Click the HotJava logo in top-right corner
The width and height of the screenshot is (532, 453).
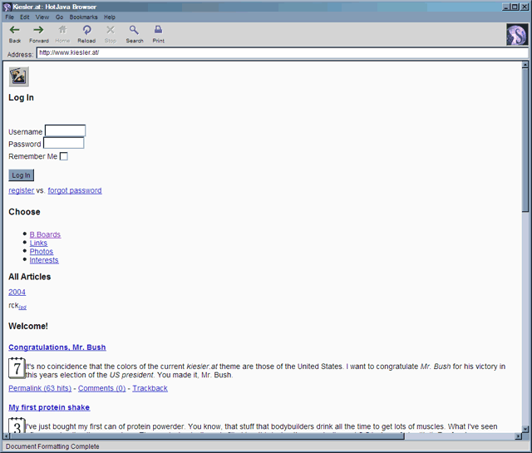pyautogui.click(x=516, y=34)
